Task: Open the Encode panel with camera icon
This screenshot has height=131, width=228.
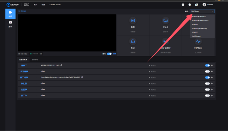Action: [10, 14]
